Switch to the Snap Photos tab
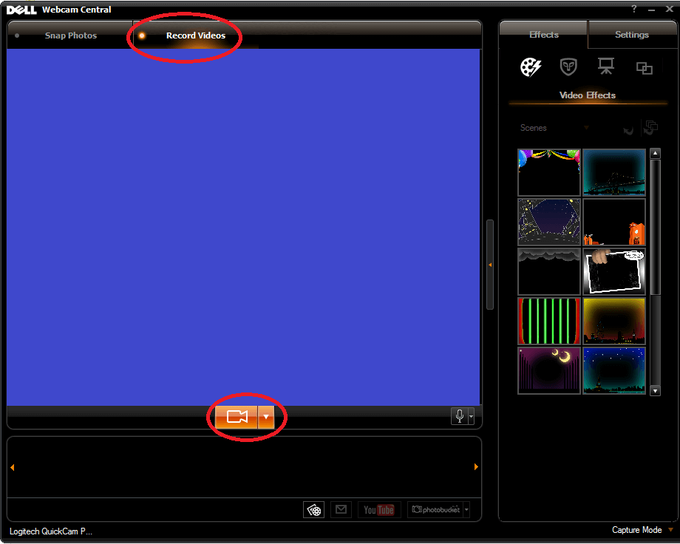Viewport: 680px width, 544px height. click(x=71, y=35)
